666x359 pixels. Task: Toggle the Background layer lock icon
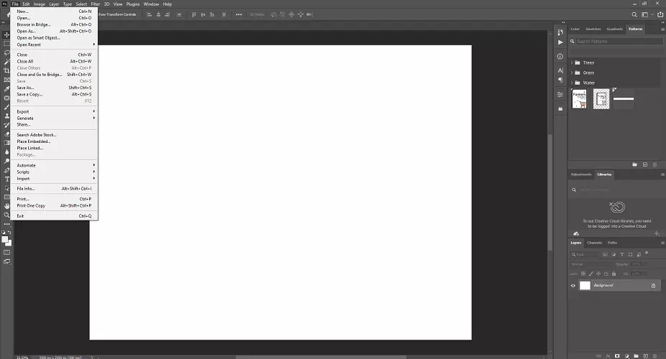(653, 286)
